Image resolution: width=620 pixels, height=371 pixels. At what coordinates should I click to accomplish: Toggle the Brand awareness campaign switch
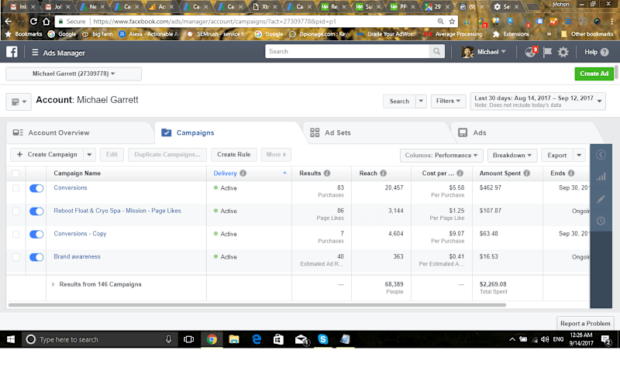[36, 257]
